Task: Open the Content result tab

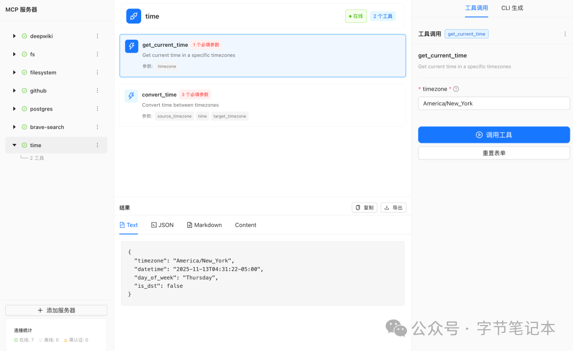Action: point(246,225)
